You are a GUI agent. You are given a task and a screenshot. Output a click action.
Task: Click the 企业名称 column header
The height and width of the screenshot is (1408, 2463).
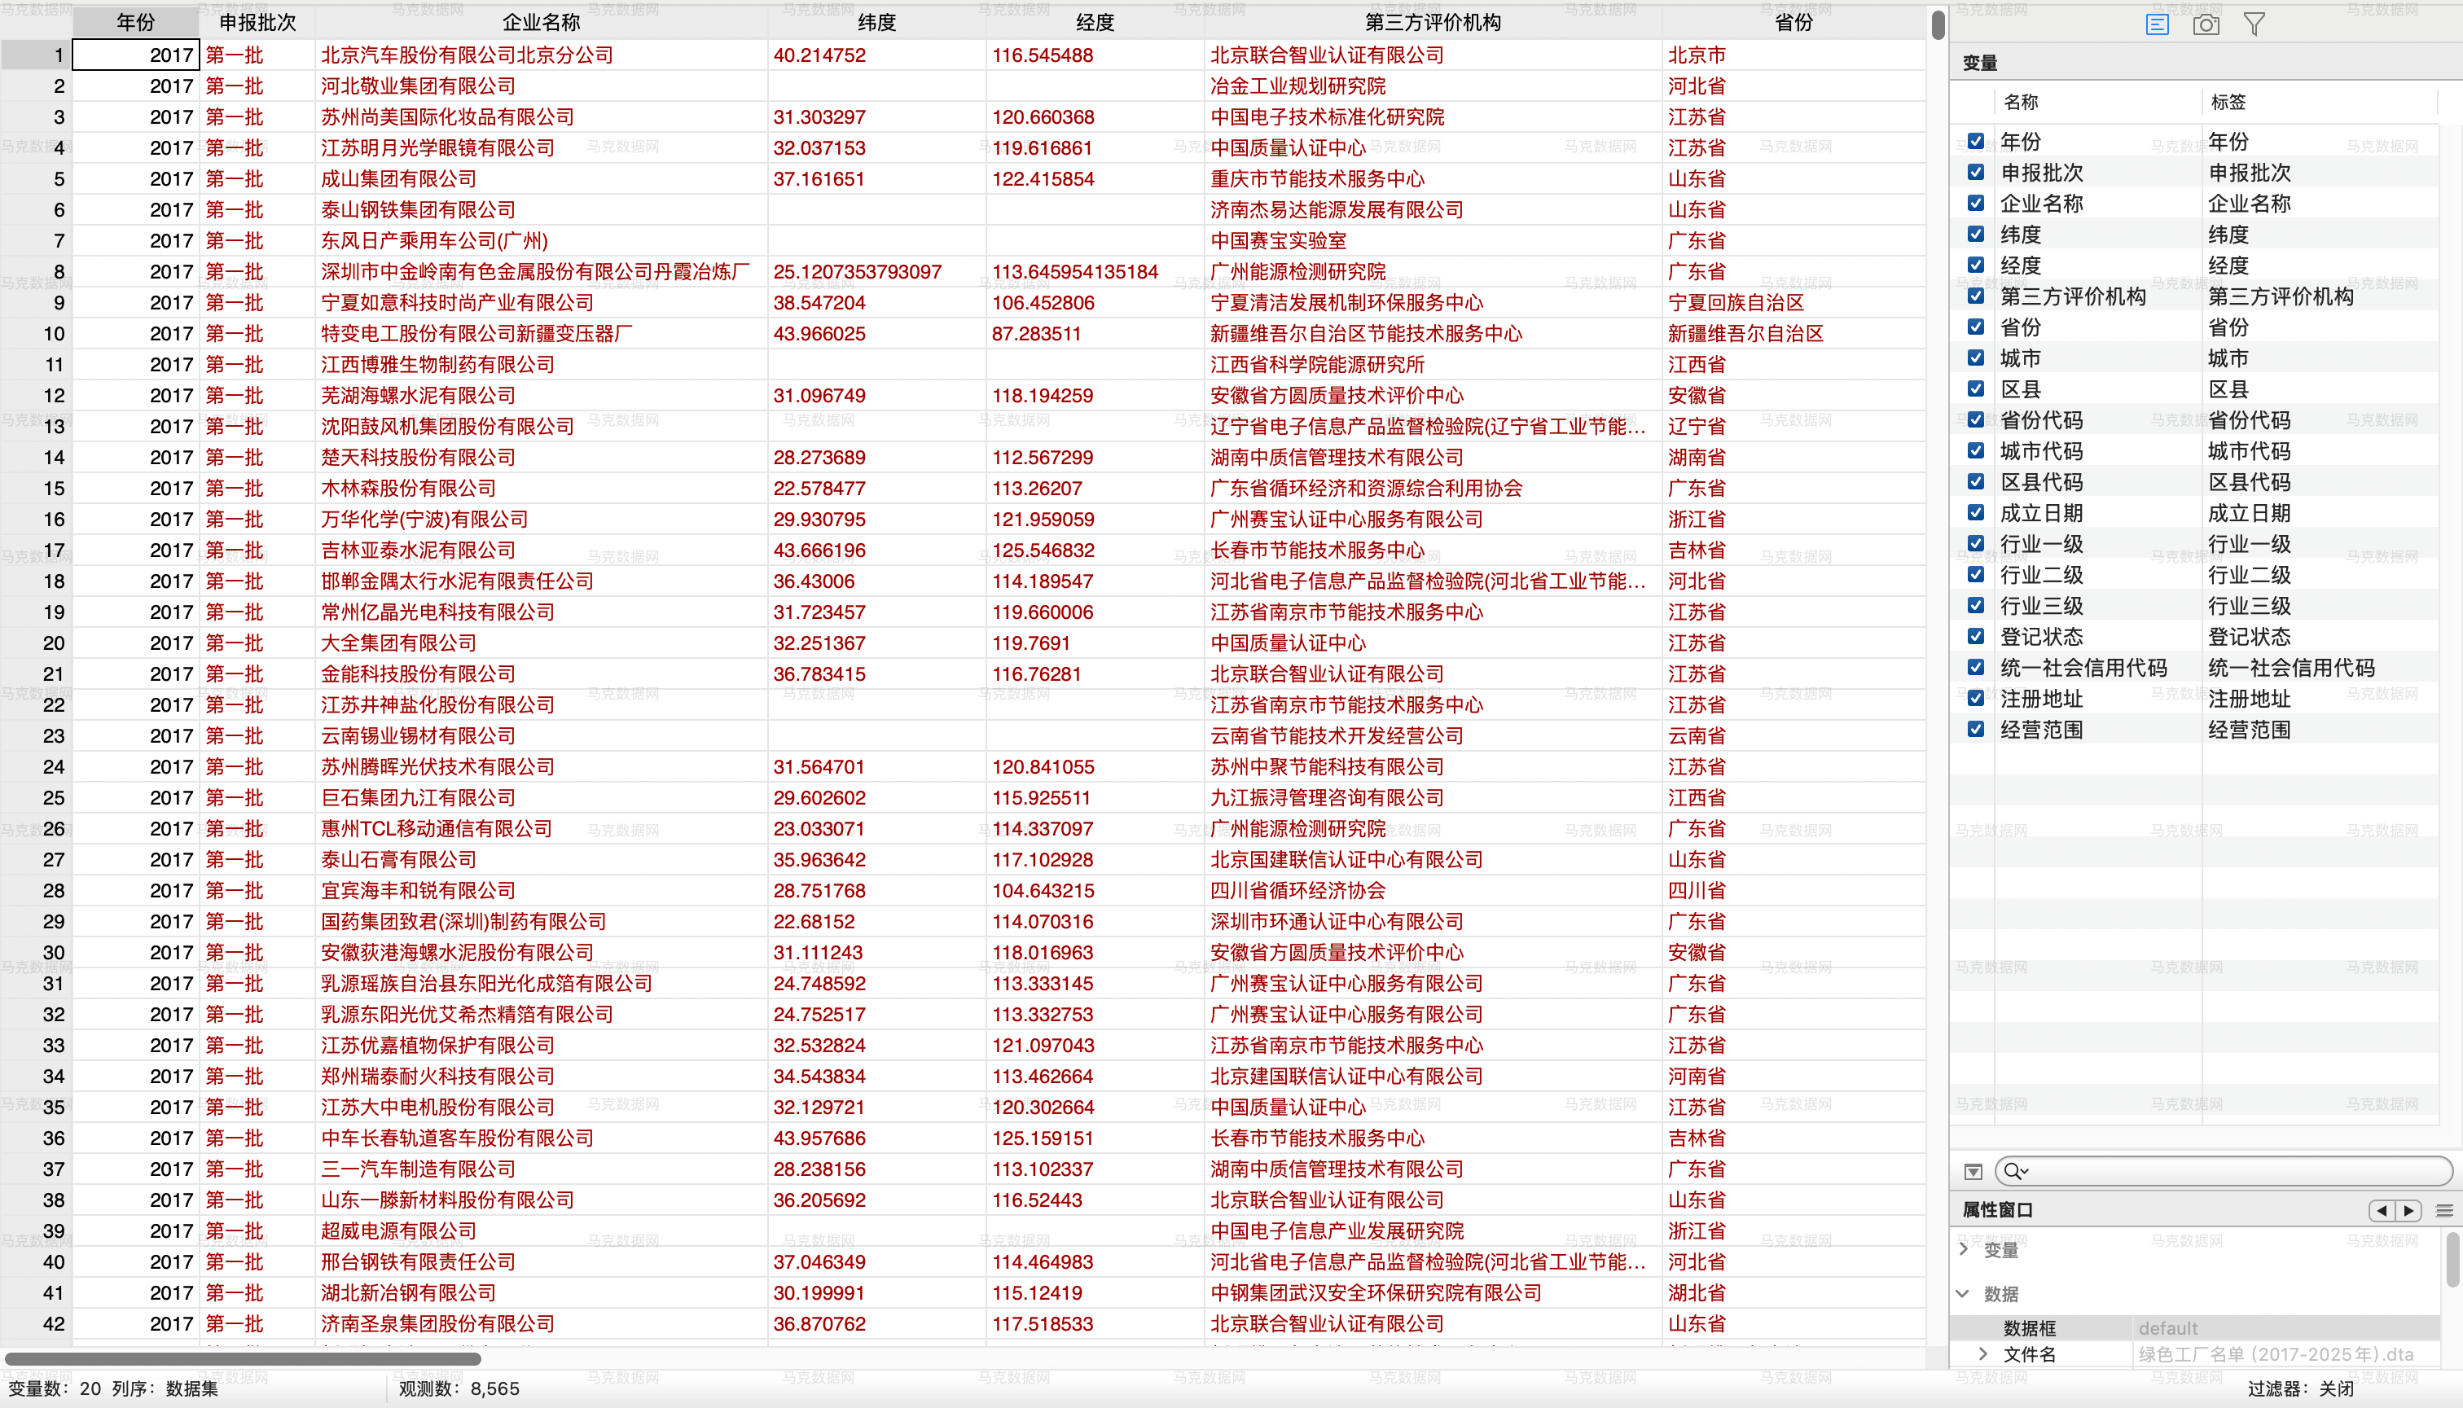tap(542, 22)
